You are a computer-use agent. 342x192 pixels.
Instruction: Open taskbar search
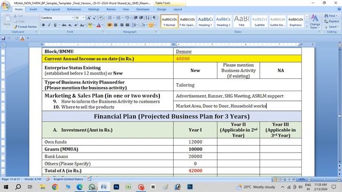pyautogui.click(x=18, y=187)
